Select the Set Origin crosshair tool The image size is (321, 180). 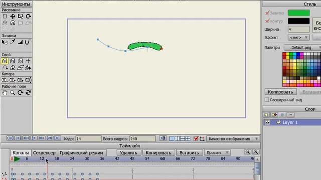coord(28,61)
